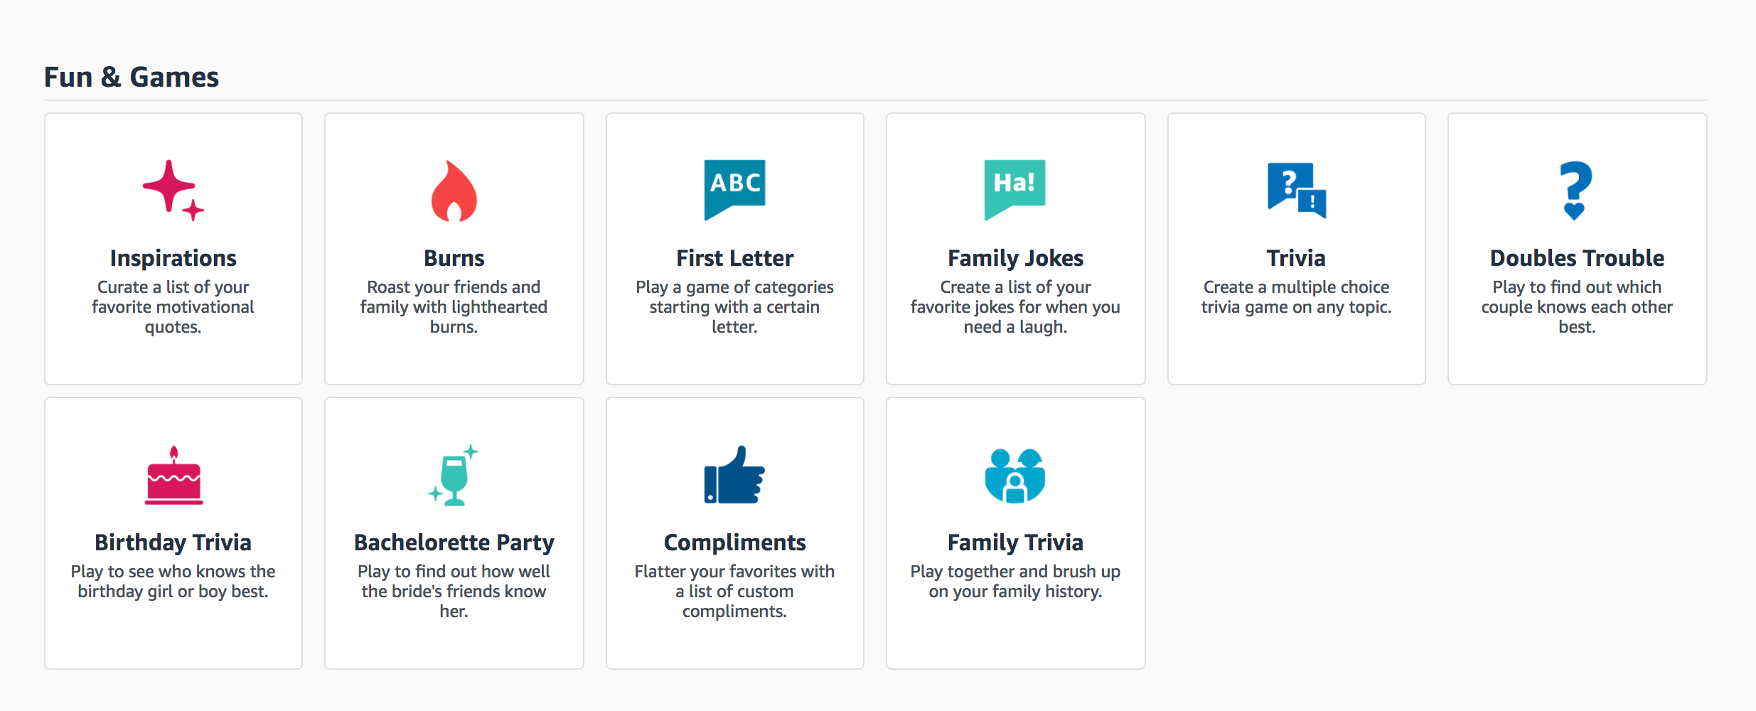This screenshot has width=1756, height=711.
Task: Select the cocktail glass Bachelorette Party icon
Action: (453, 475)
